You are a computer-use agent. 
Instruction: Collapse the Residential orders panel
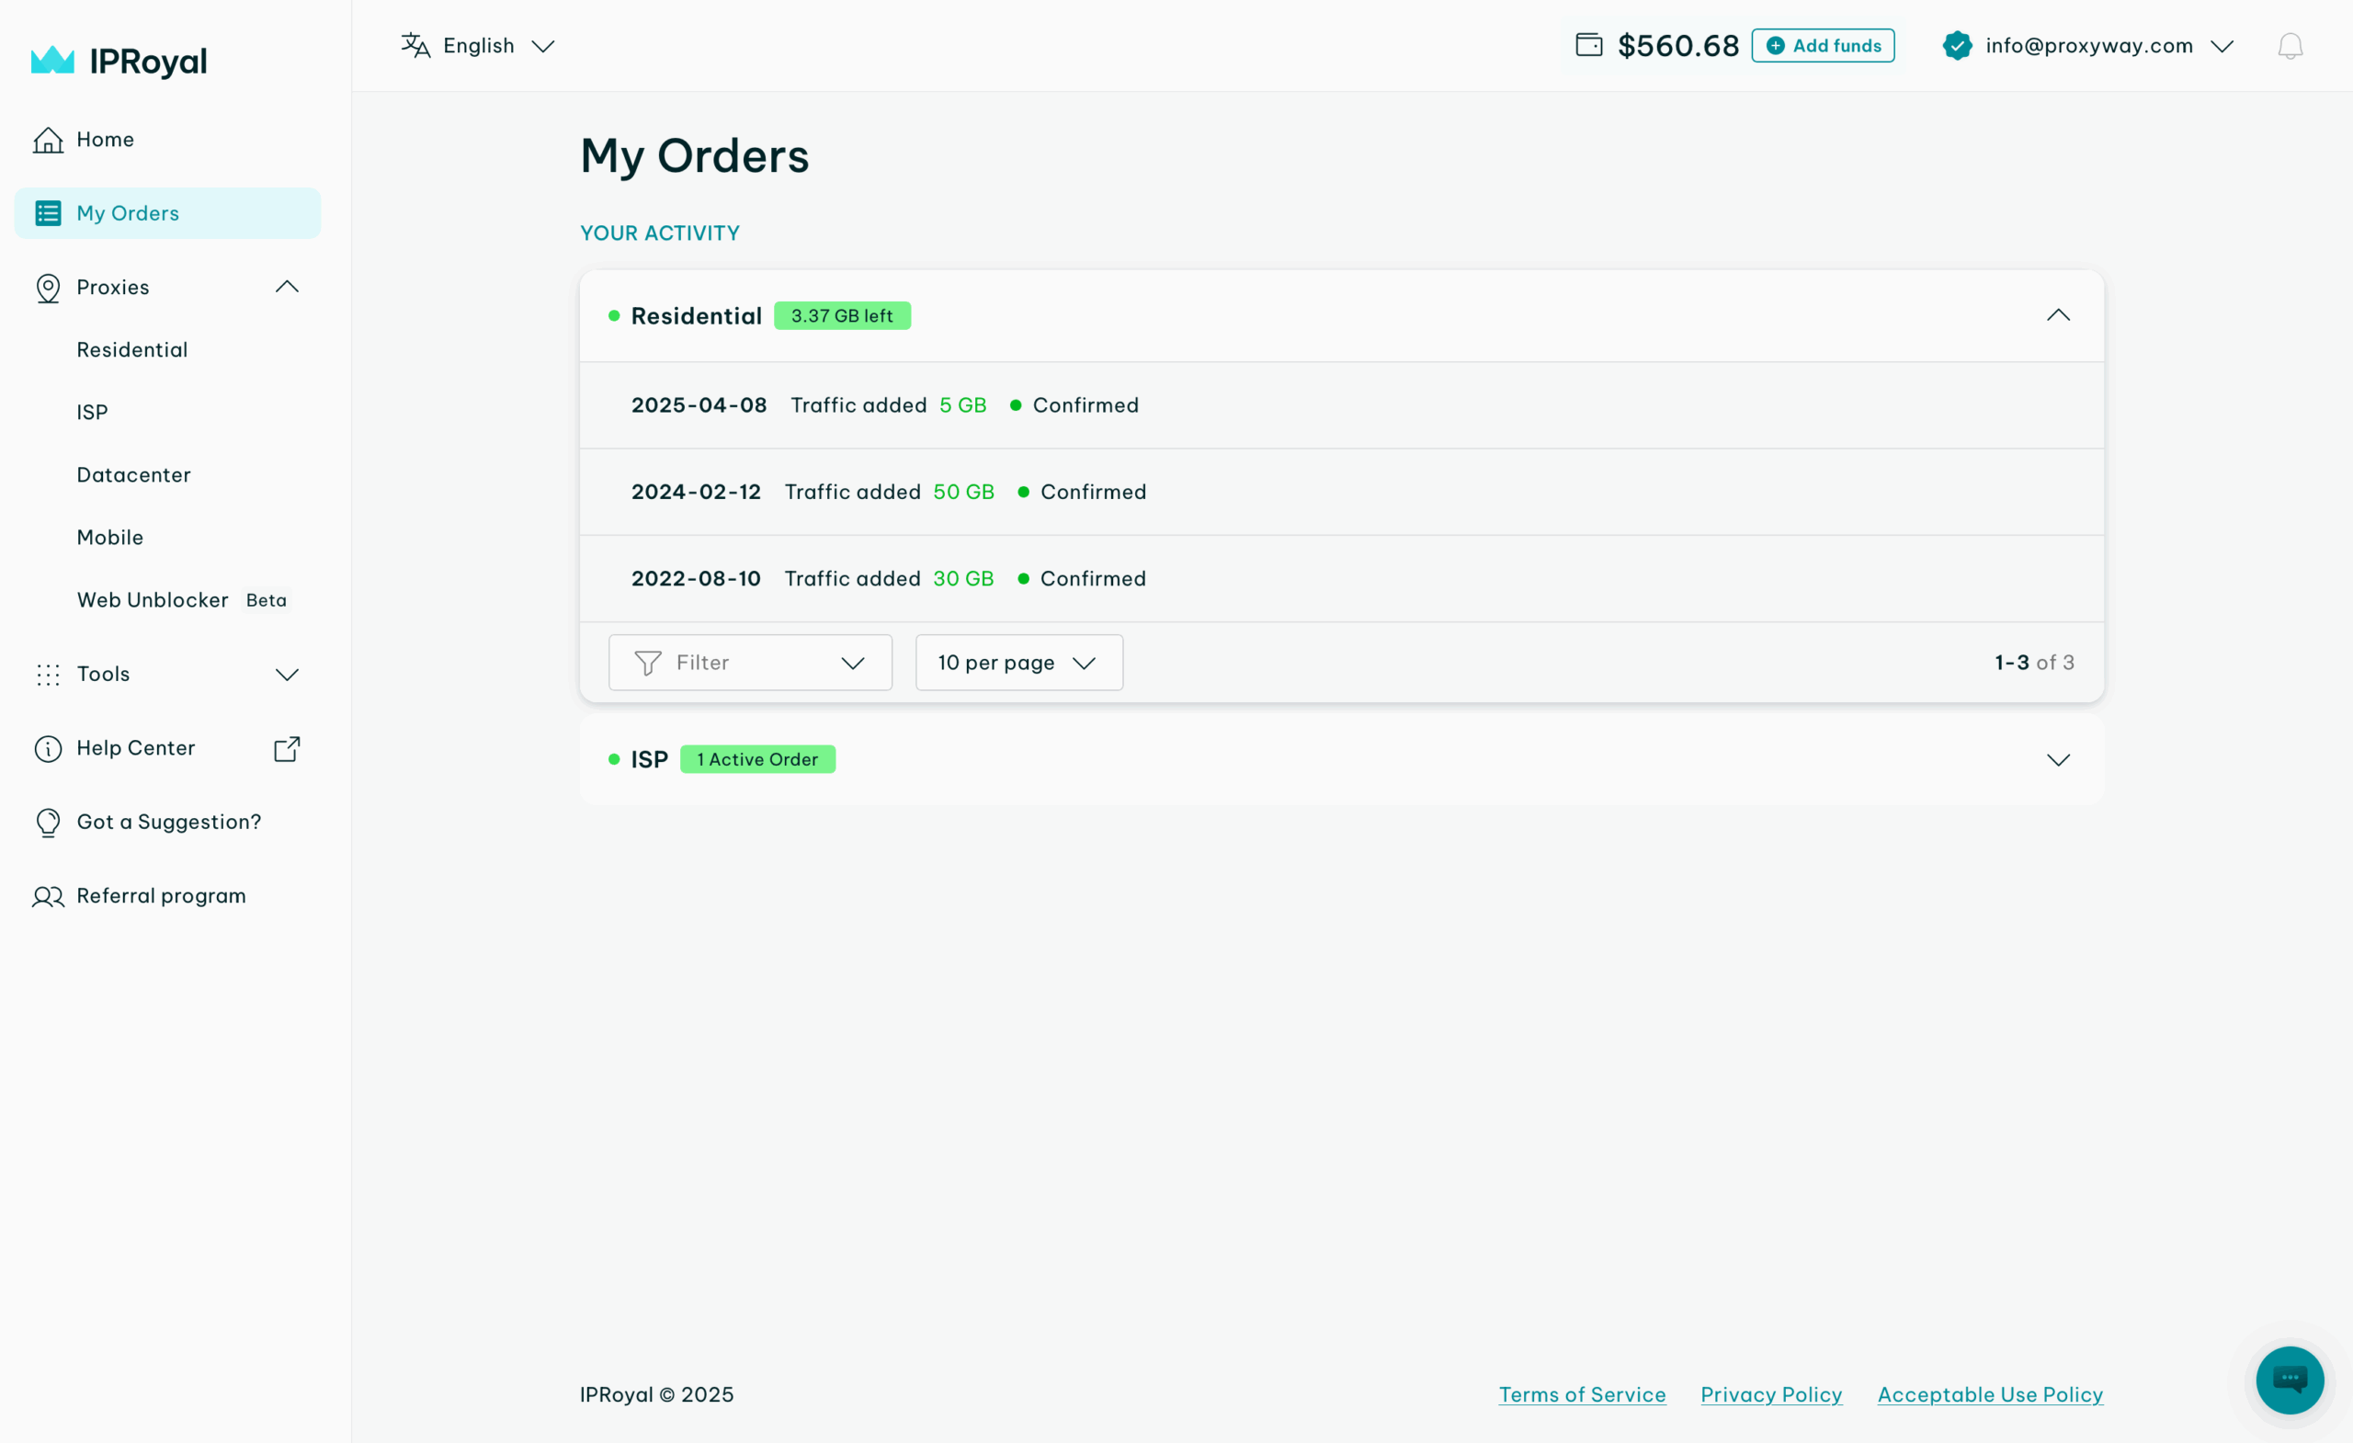2058,315
